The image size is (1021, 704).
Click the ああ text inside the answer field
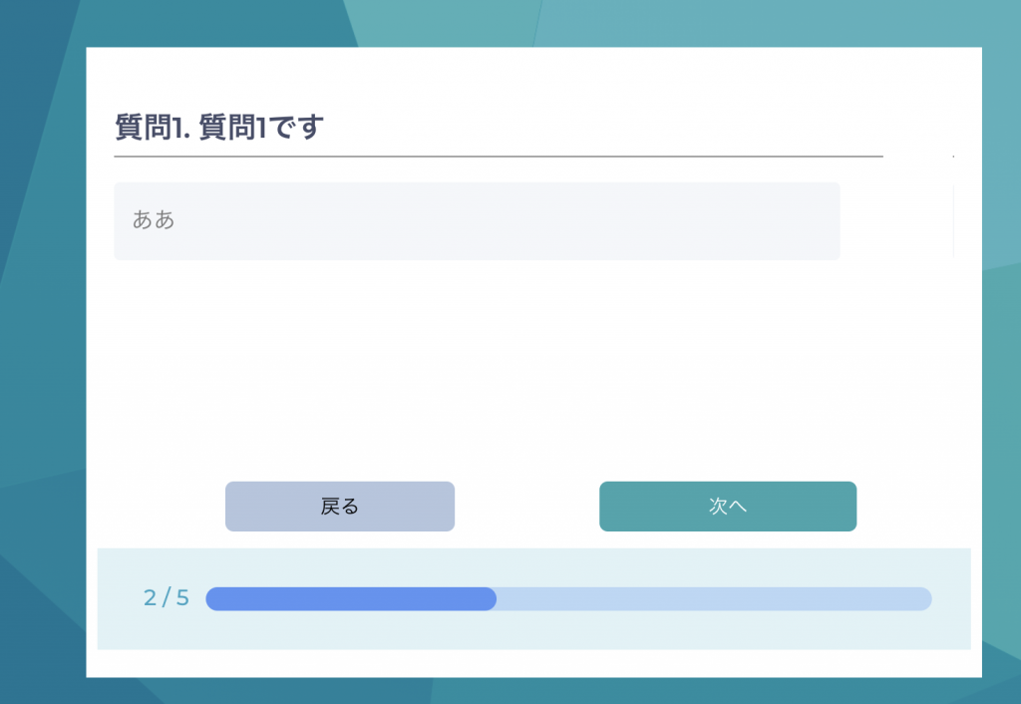coord(154,219)
